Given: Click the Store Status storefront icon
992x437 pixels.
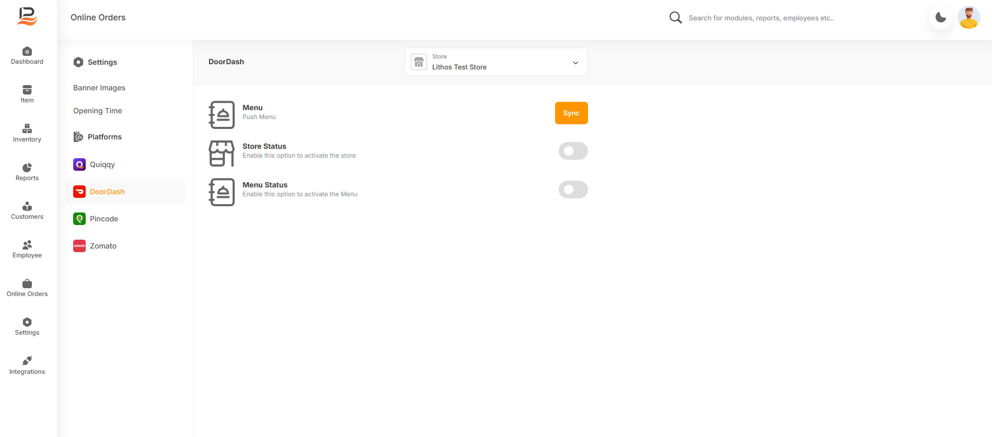Looking at the screenshot, I should 222,153.
